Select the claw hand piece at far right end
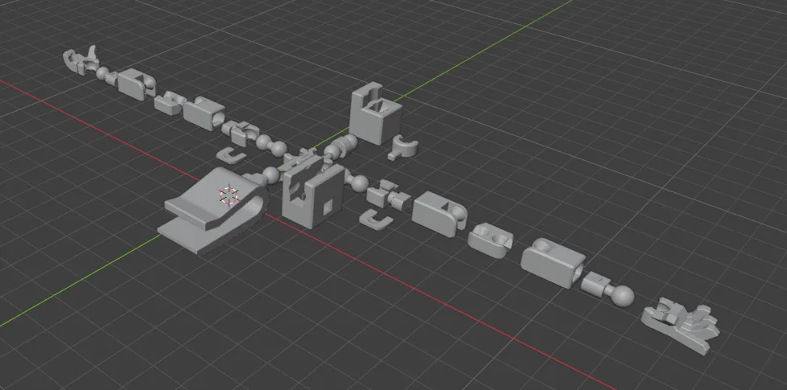 [681, 326]
